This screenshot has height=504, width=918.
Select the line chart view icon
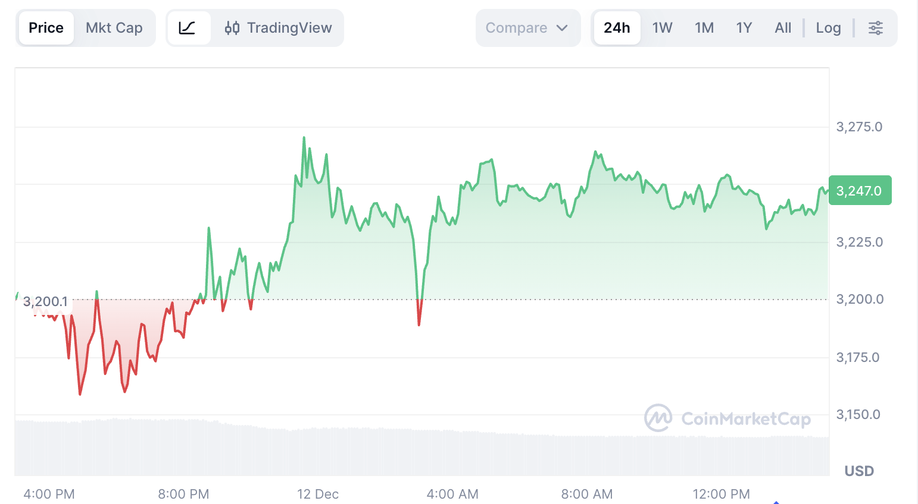(188, 28)
